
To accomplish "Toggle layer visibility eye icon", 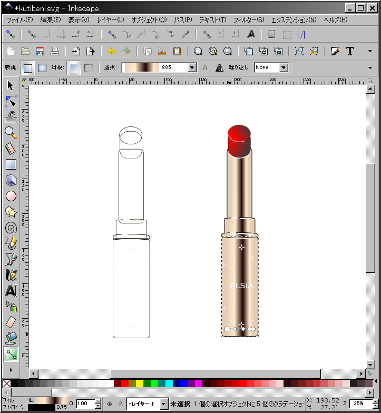I will coord(110,404).
